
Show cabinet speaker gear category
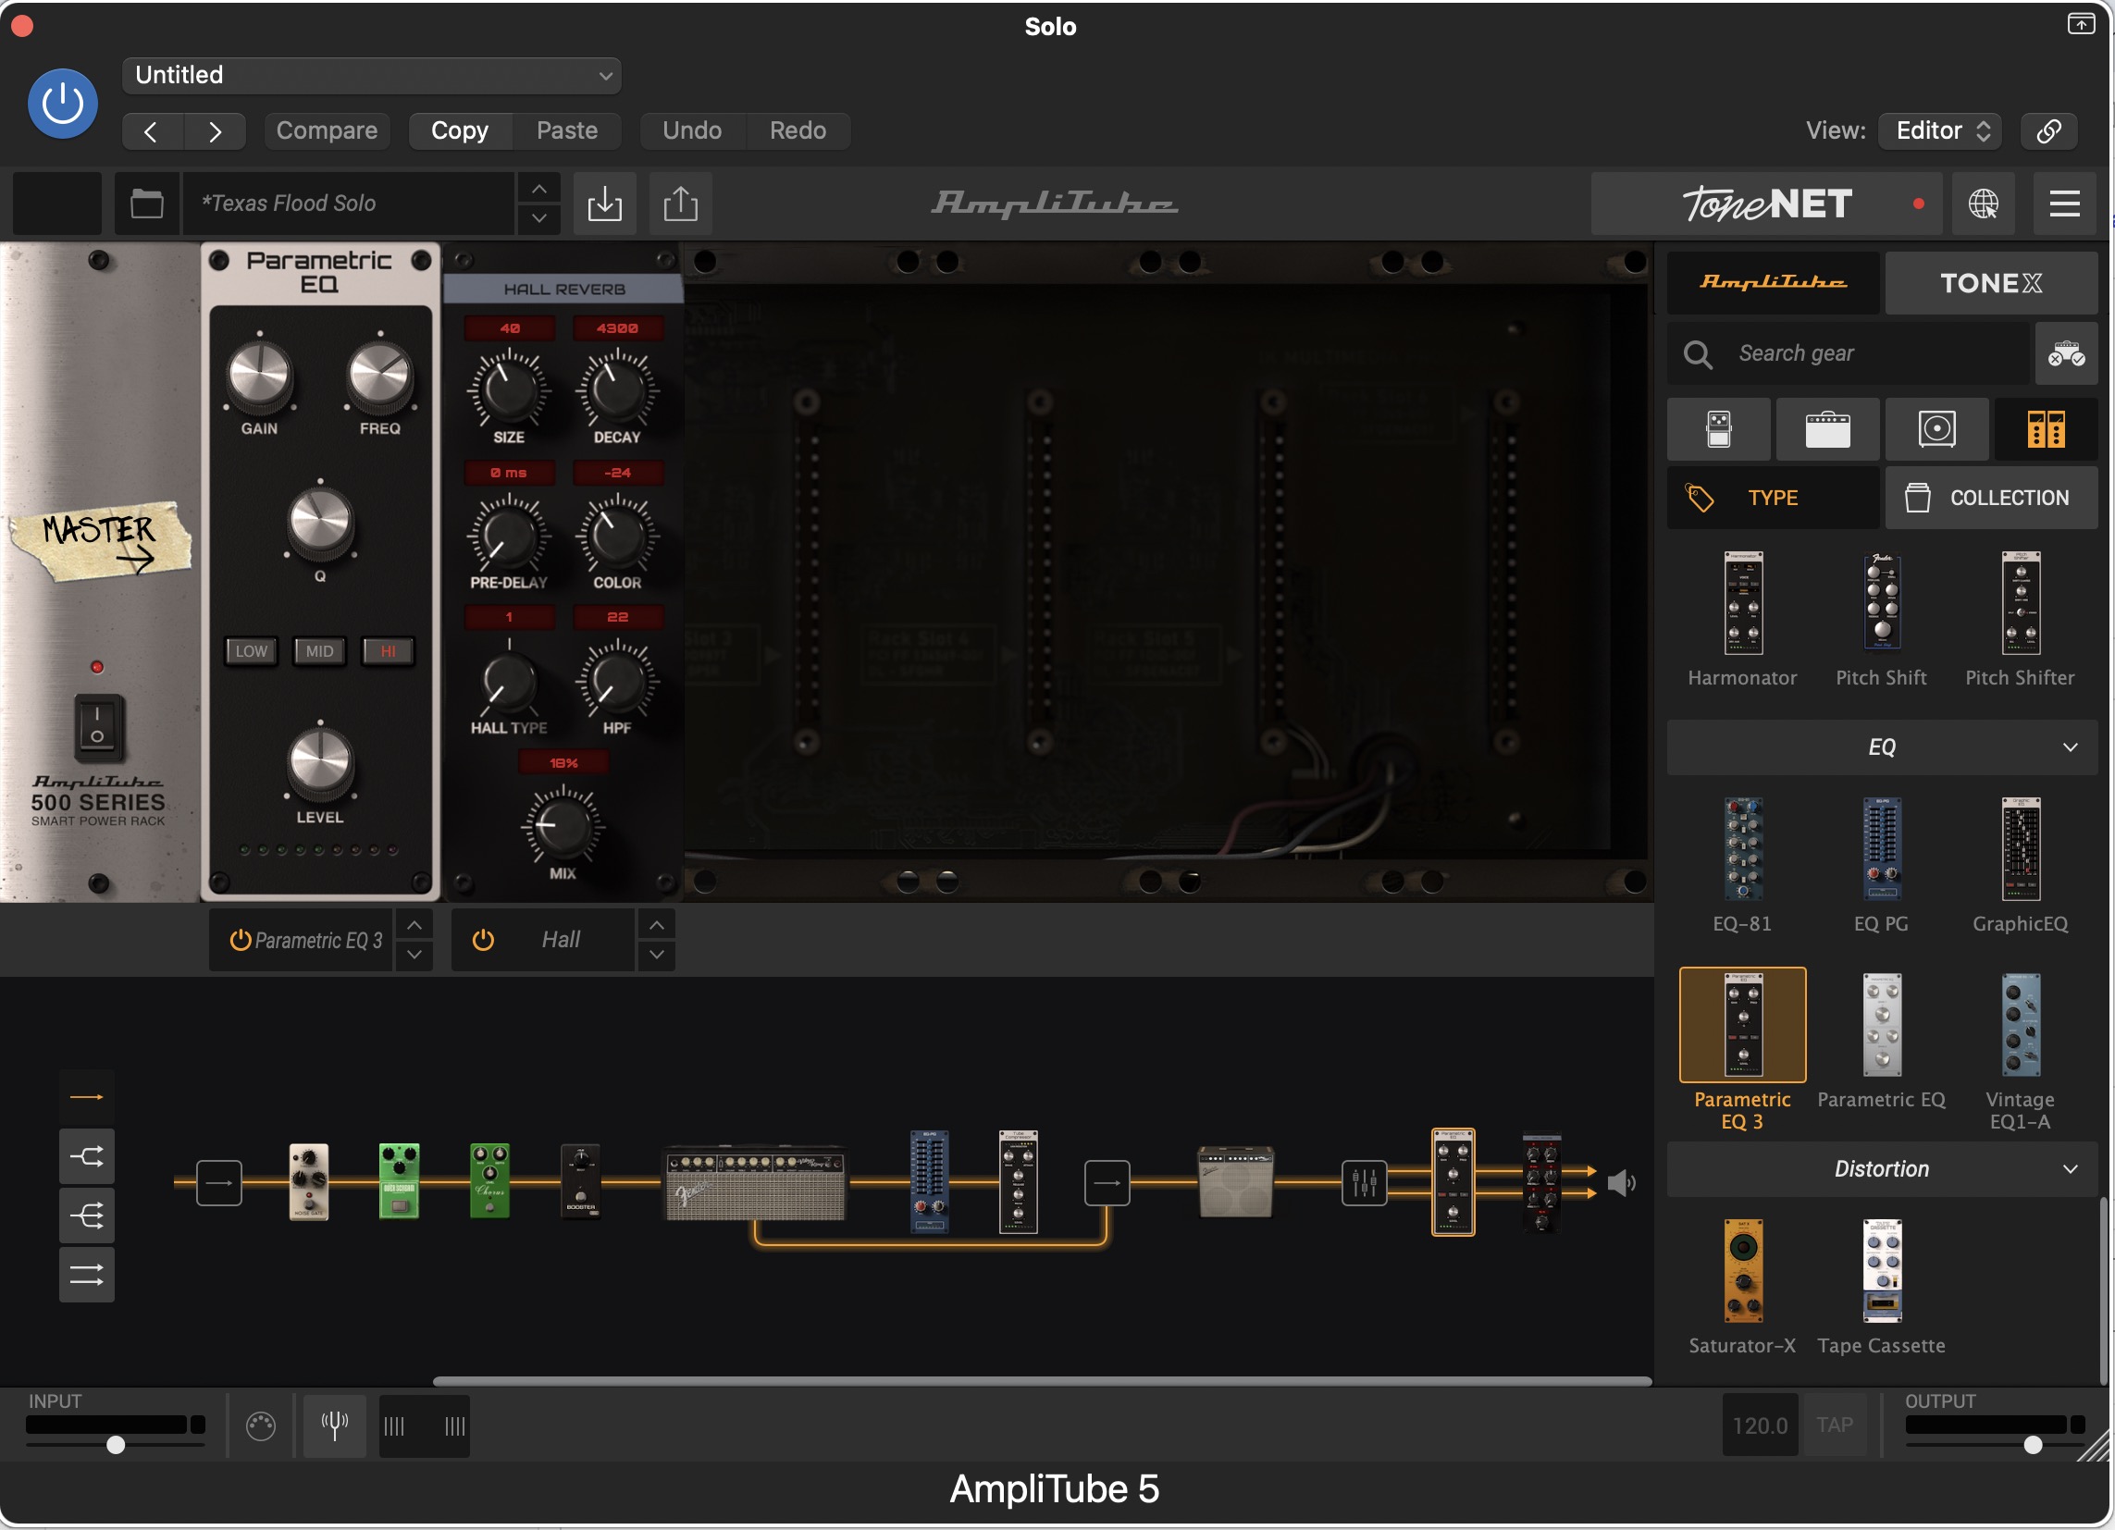(x=1936, y=429)
